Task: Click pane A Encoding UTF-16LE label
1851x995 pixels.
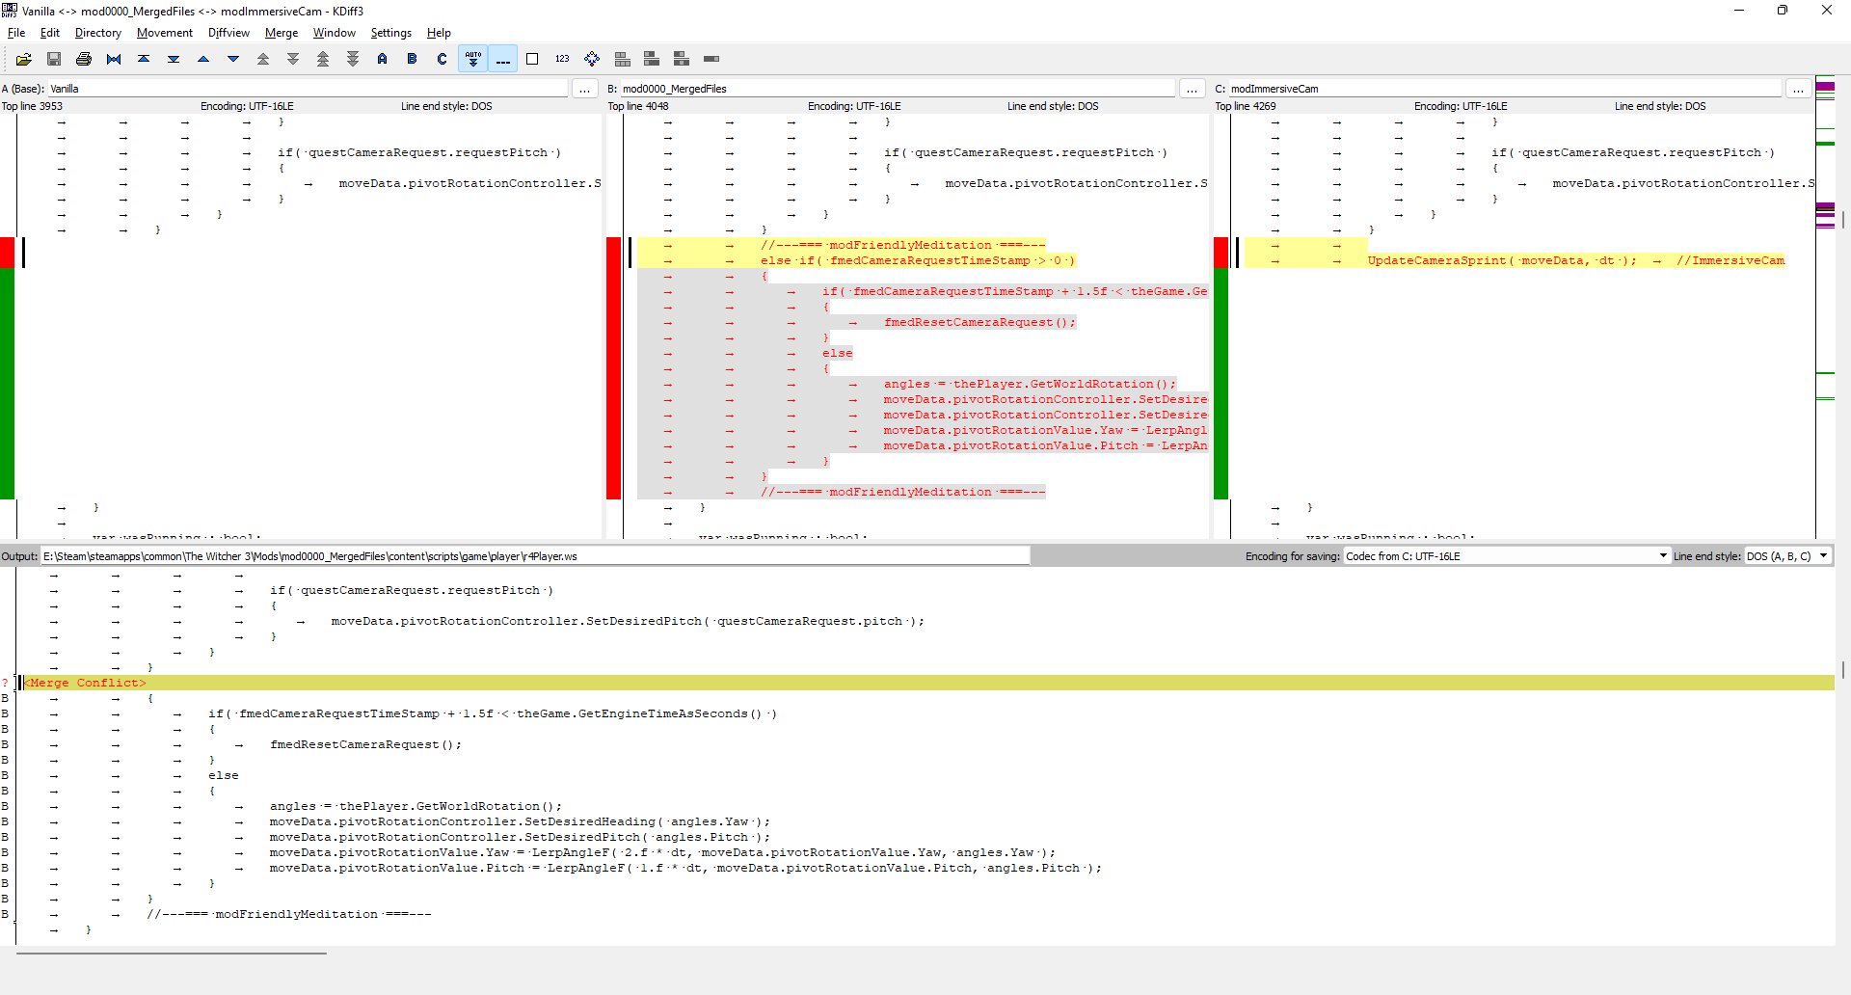Action: [247, 106]
